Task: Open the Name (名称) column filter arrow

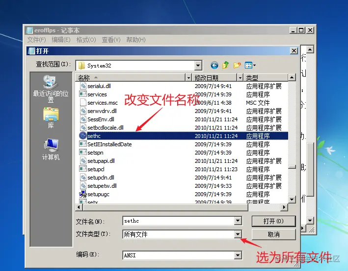Action: pos(188,78)
